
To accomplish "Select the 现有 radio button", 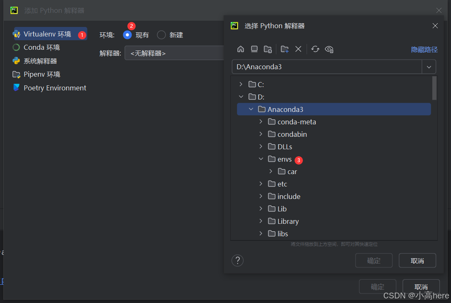I will (127, 35).
